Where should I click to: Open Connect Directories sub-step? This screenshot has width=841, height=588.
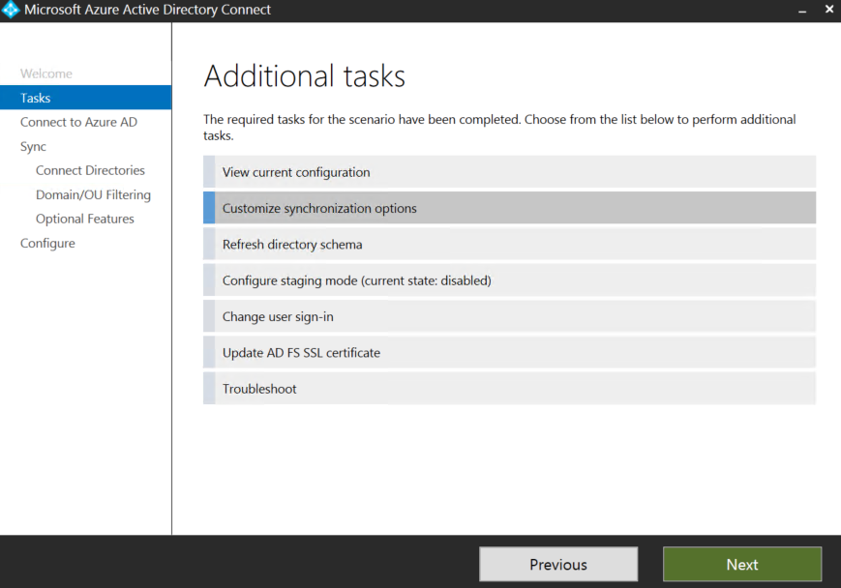click(x=90, y=170)
